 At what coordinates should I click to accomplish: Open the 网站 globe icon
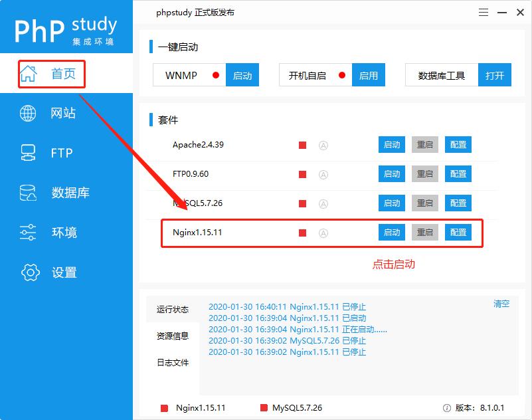pyautogui.click(x=28, y=114)
